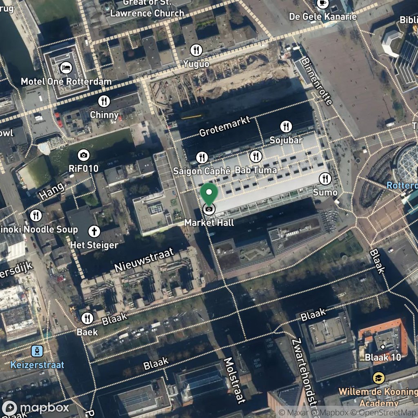The height and width of the screenshot is (418, 418).
Task: Click the Willem de Kooning Academy icon
Action: pos(378,378)
